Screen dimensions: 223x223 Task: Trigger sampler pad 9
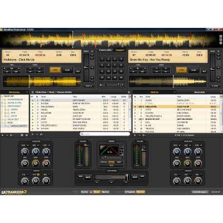point(102,71)
